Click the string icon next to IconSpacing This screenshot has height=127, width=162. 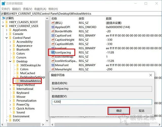(x=53, y=52)
